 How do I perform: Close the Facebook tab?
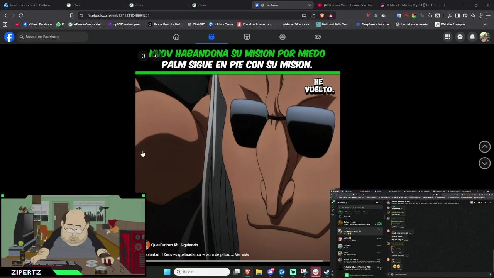tap(309, 5)
